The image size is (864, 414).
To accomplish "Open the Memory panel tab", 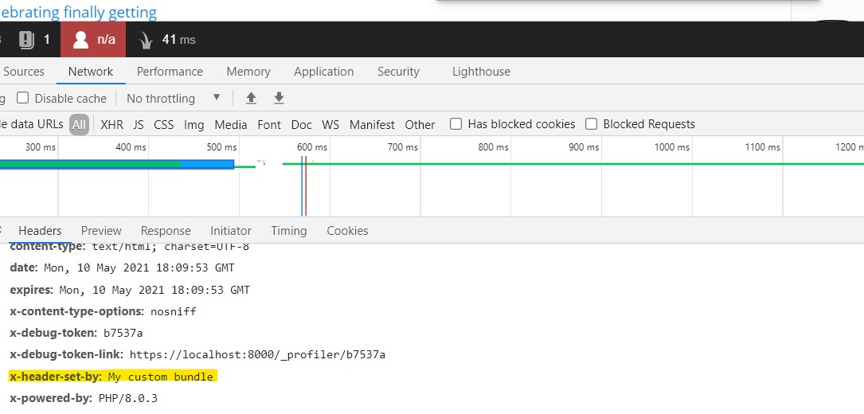I will pos(248,72).
